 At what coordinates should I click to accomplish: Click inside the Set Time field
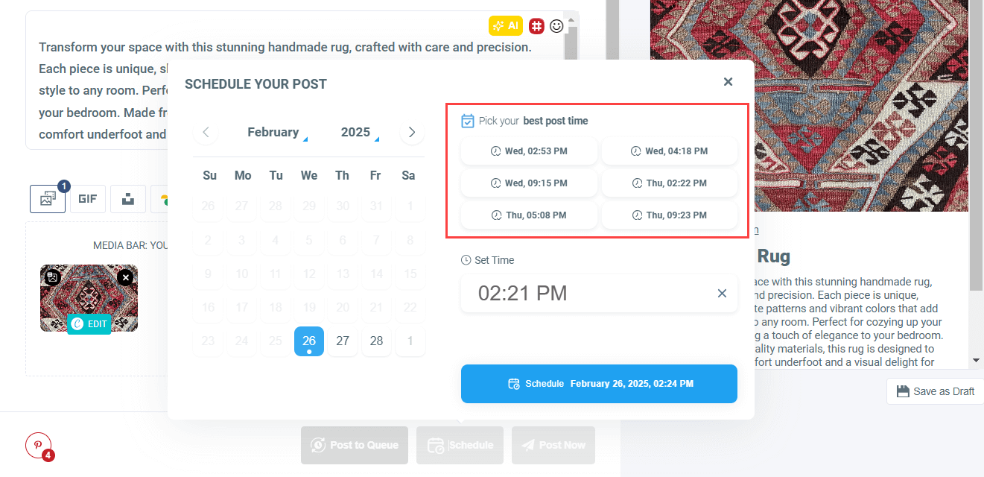[x=581, y=293]
